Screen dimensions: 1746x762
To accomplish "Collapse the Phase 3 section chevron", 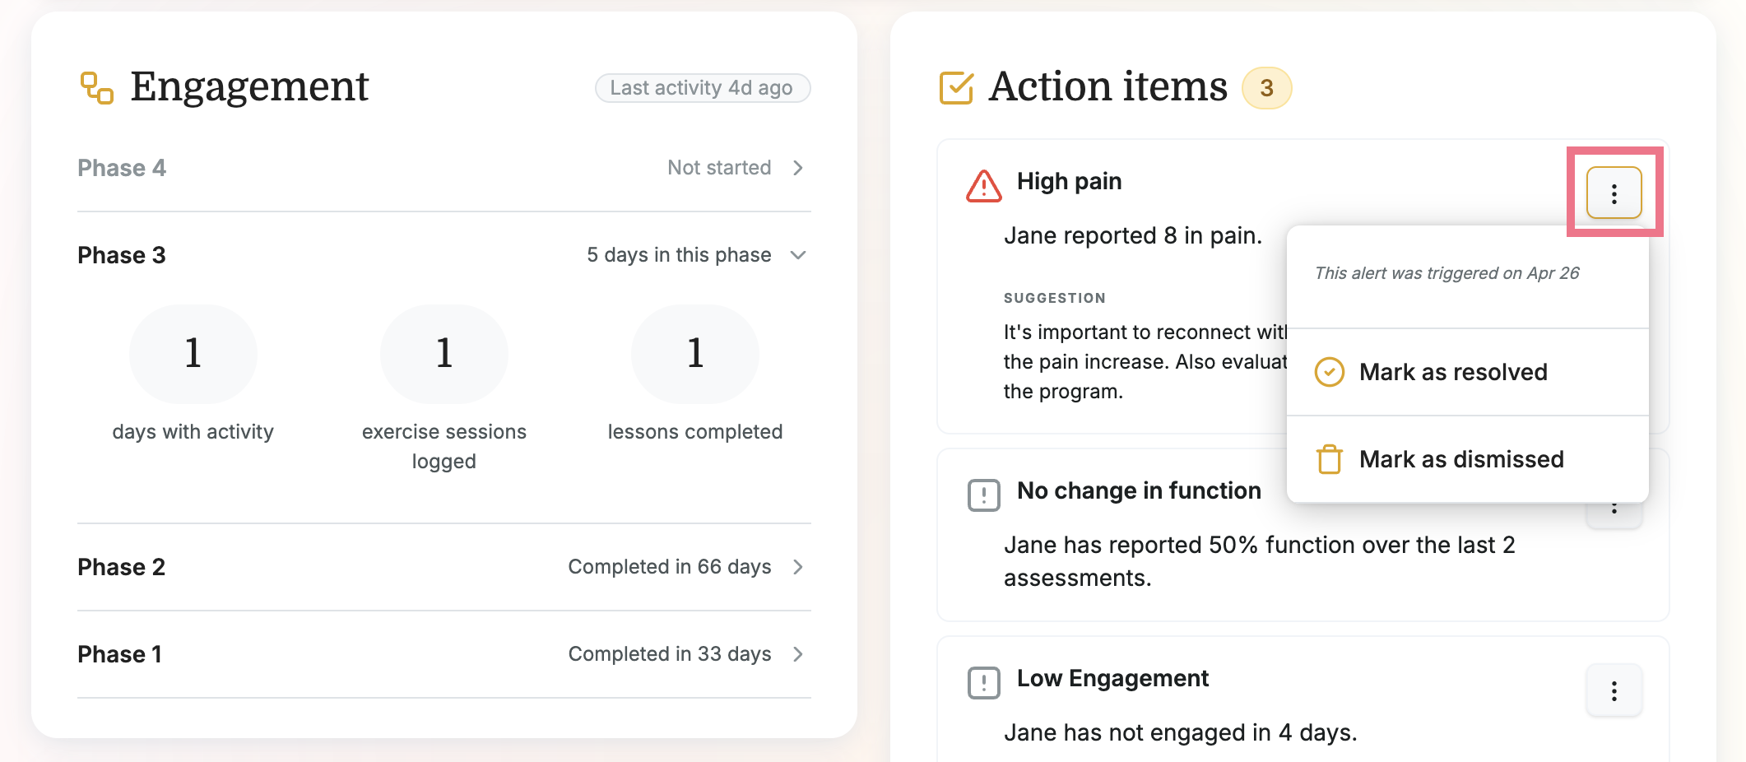I will coord(797,255).
